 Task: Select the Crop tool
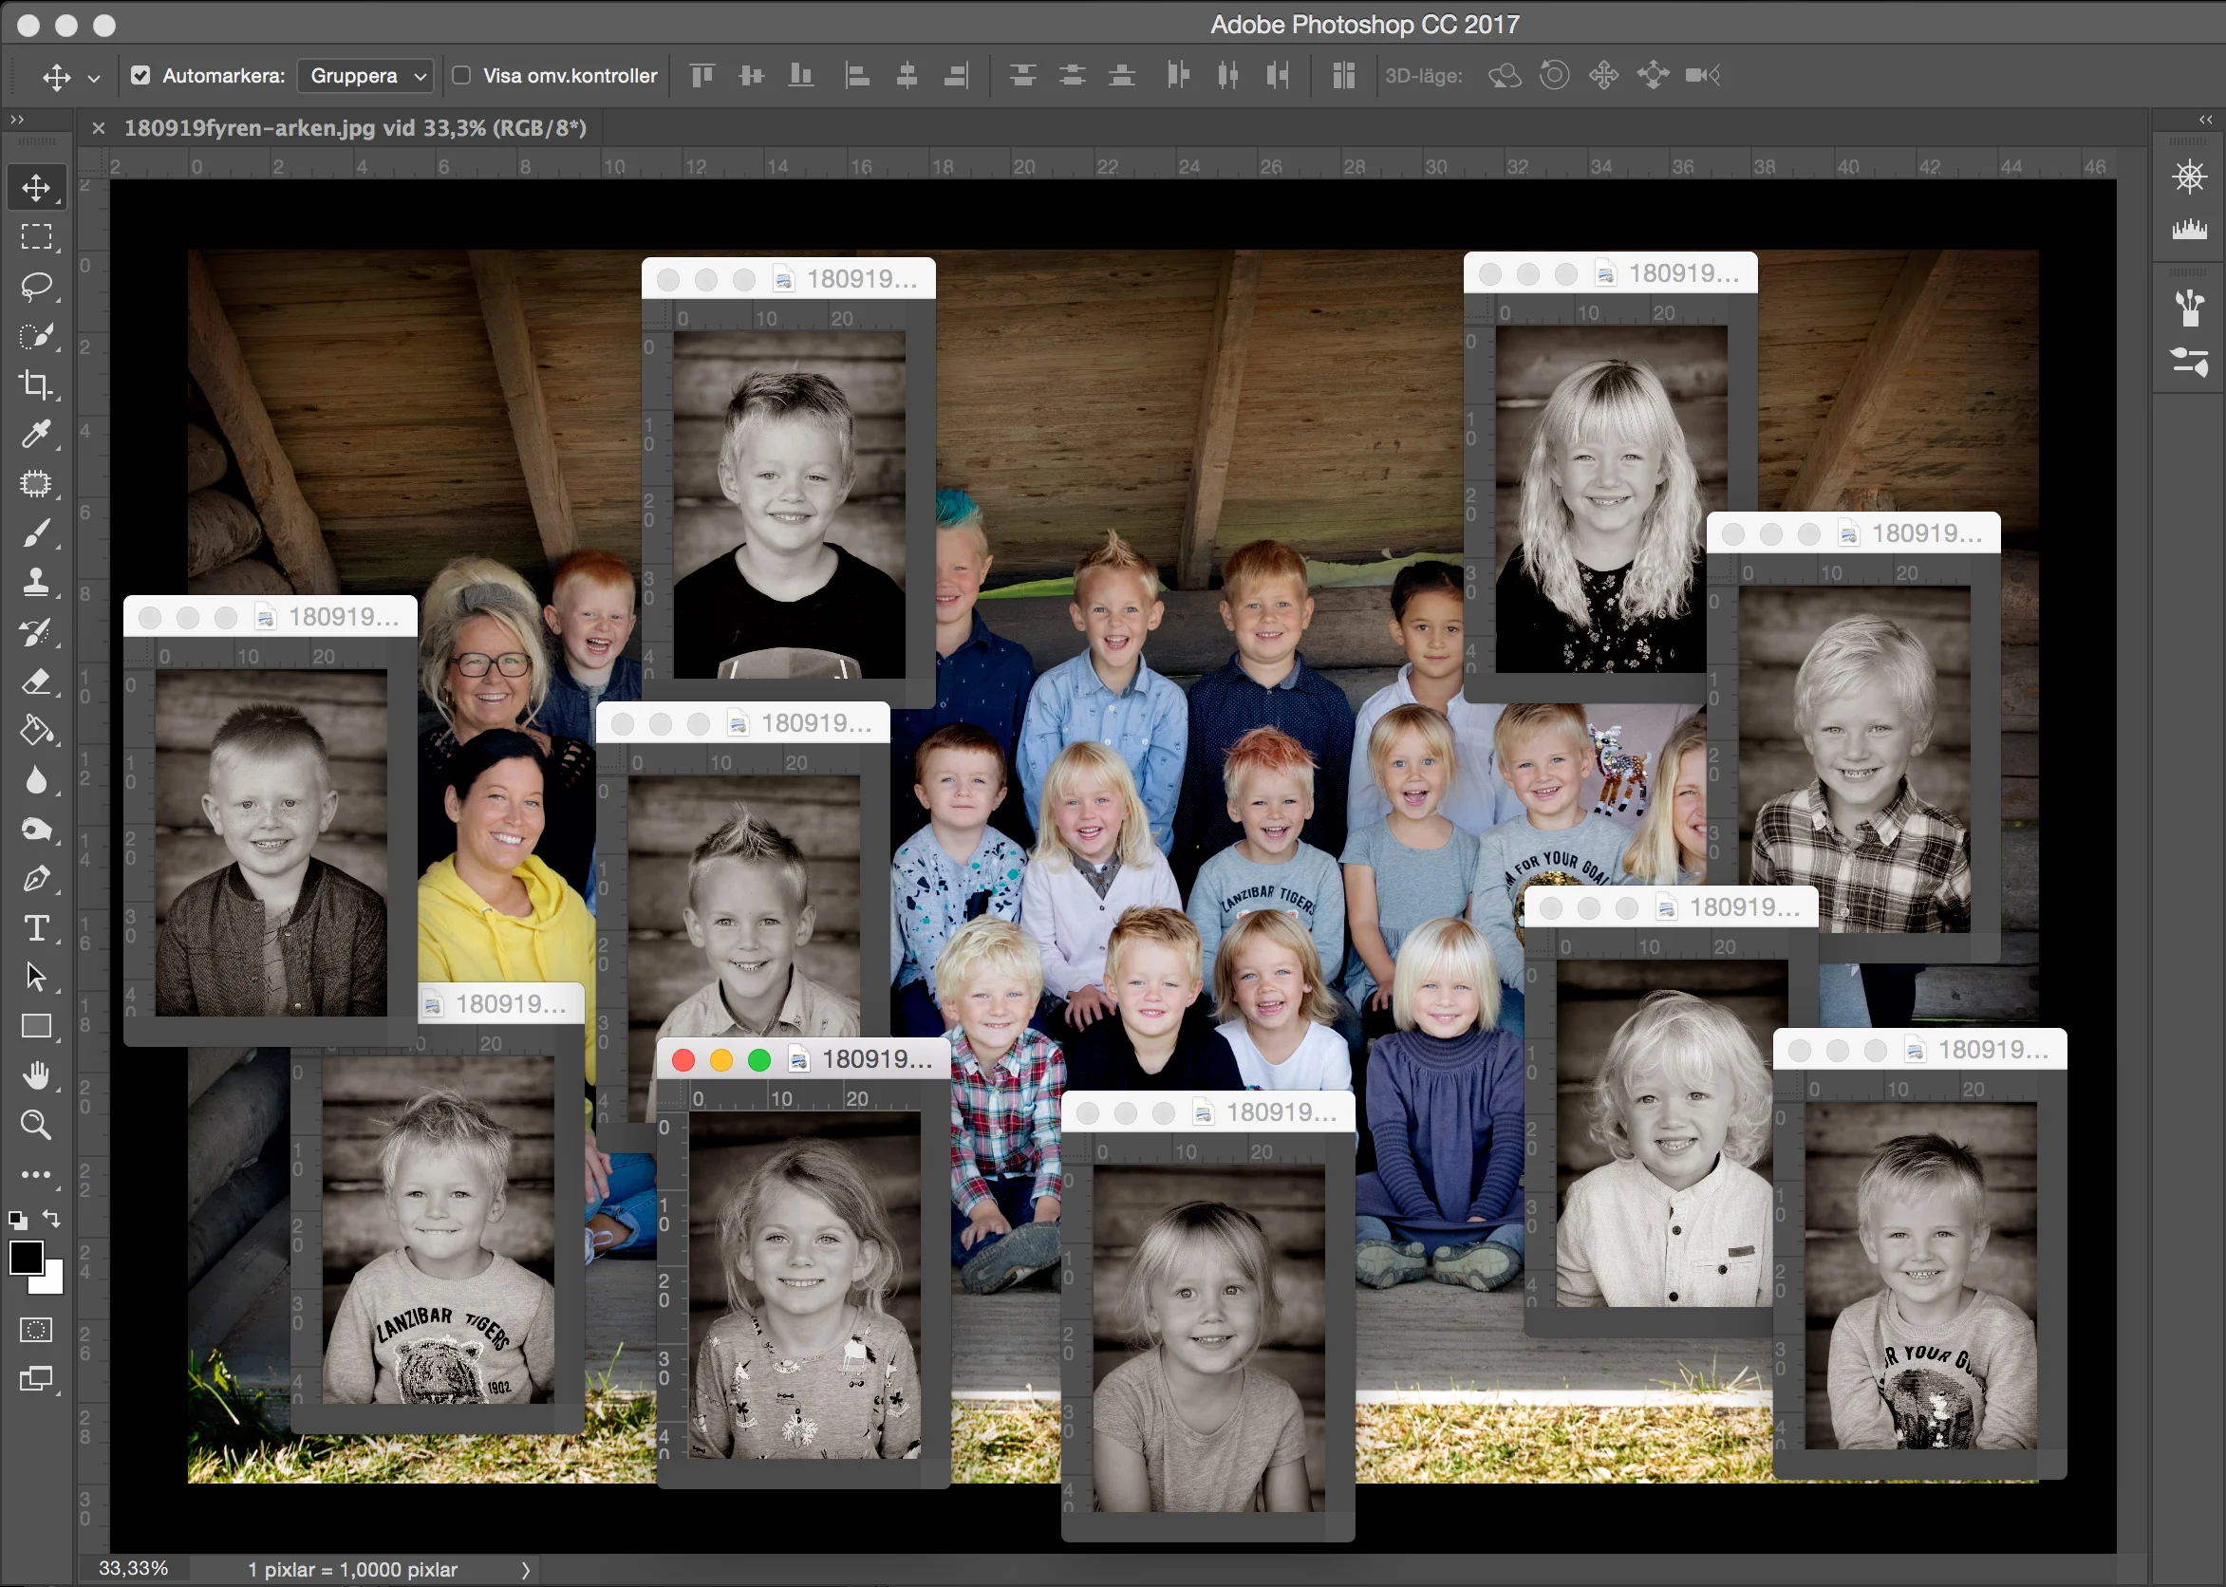[x=36, y=384]
